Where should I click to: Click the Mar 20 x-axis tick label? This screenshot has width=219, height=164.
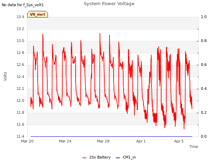click(x=27, y=141)
